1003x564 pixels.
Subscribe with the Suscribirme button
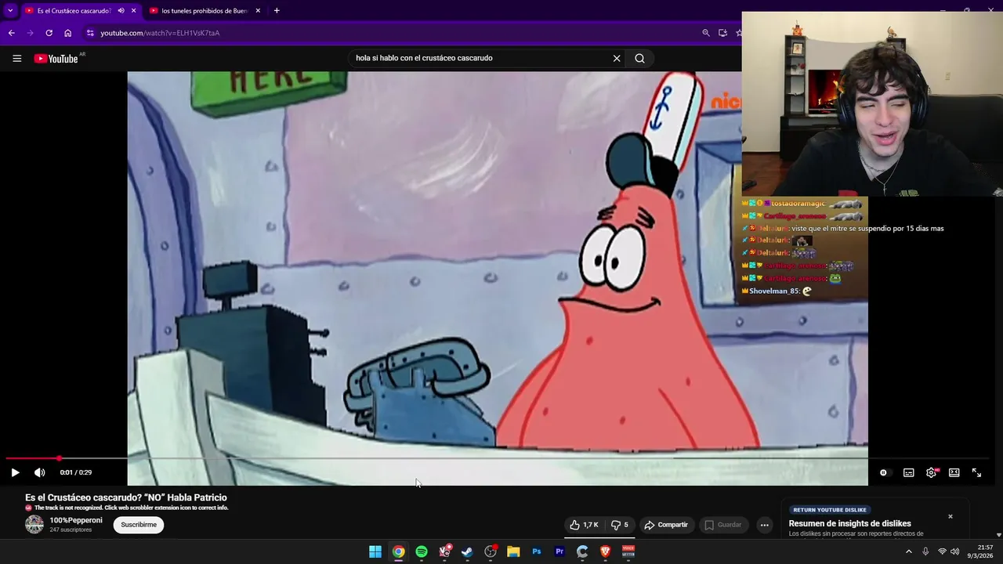(139, 525)
